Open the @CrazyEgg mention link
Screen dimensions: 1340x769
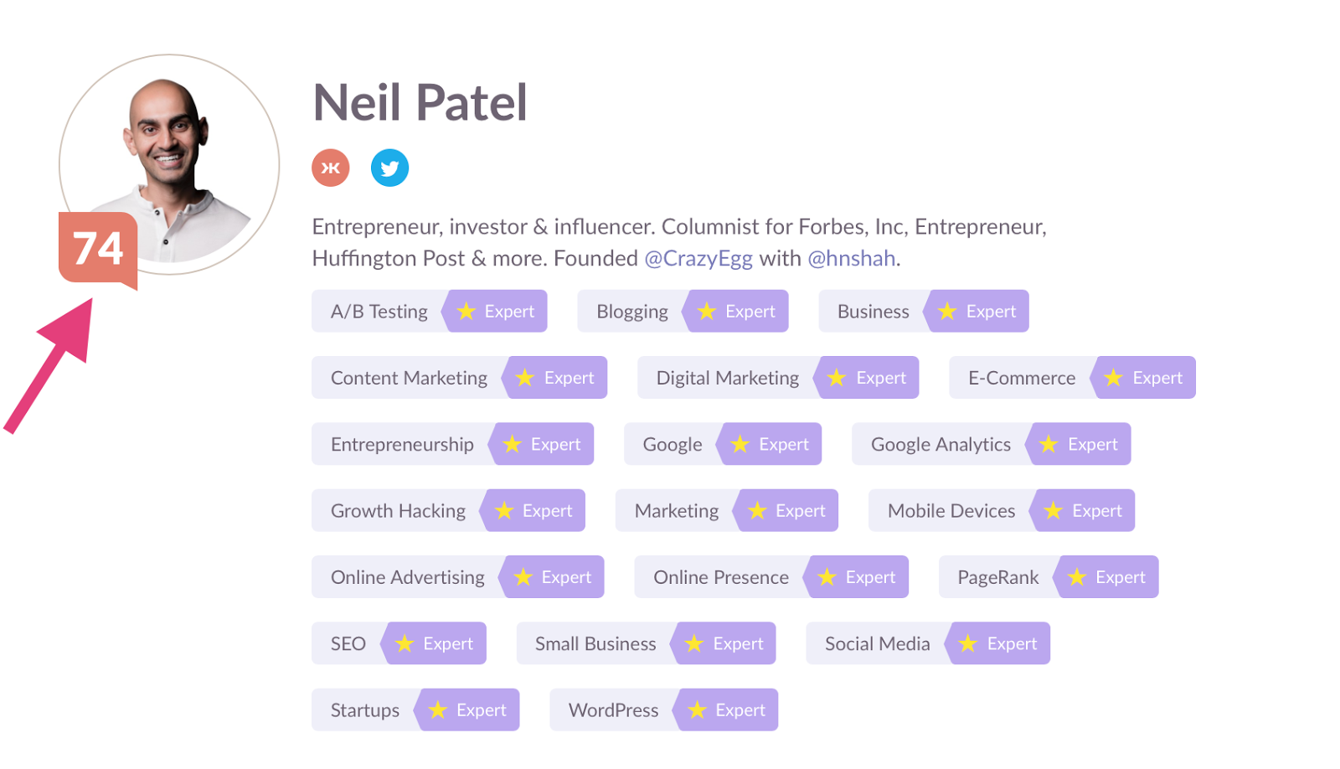coord(698,259)
